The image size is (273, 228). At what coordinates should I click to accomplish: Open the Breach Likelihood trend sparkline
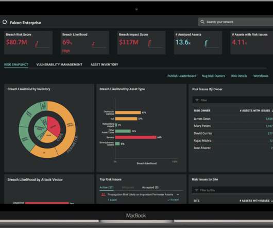99,44
